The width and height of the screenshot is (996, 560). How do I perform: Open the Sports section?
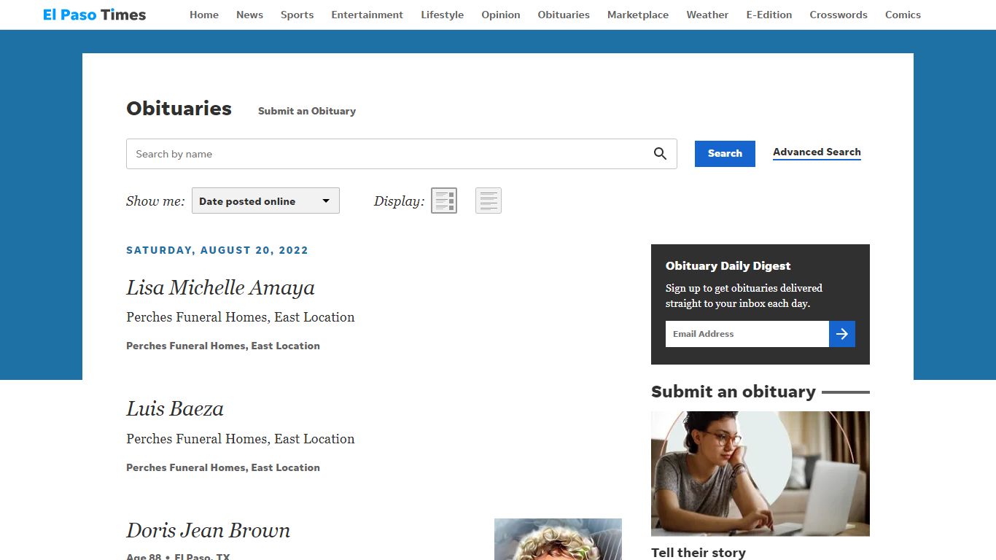coord(297,15)
